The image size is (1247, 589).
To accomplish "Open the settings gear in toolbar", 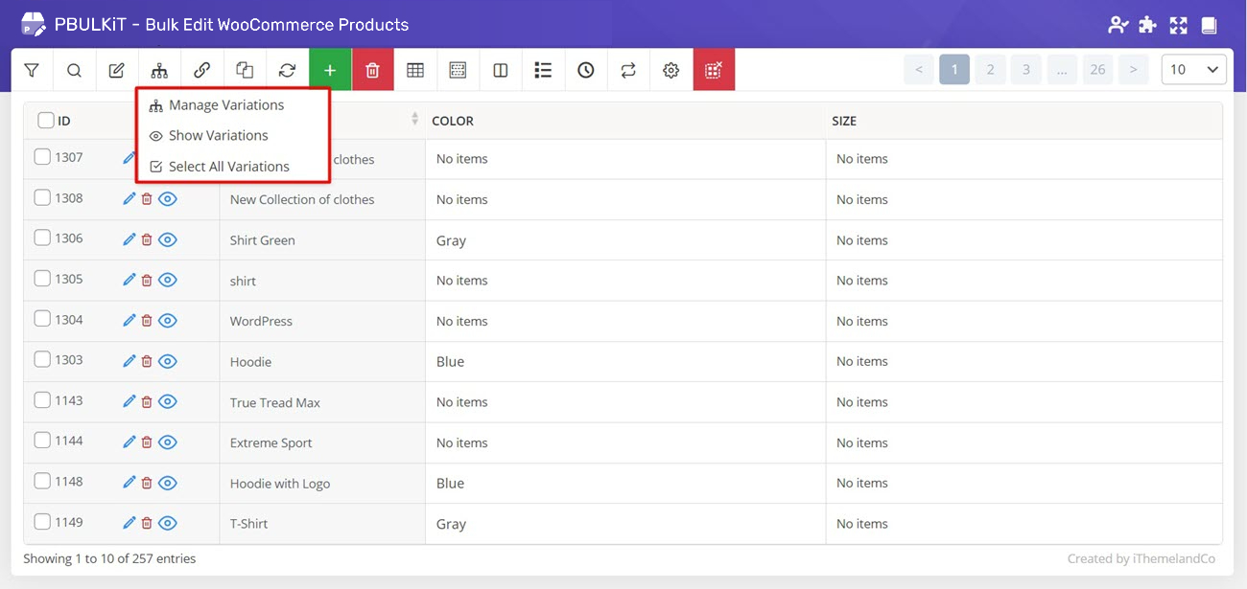I will point(671,70).
